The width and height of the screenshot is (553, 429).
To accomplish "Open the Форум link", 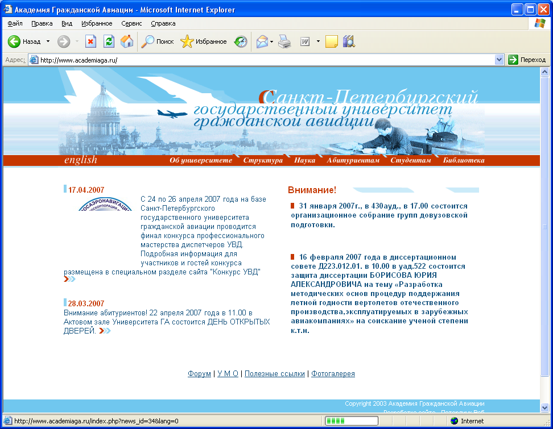I will (199, 374).
